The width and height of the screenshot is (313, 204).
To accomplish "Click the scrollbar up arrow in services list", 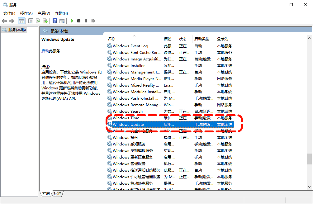I will (x=309, y=38).
